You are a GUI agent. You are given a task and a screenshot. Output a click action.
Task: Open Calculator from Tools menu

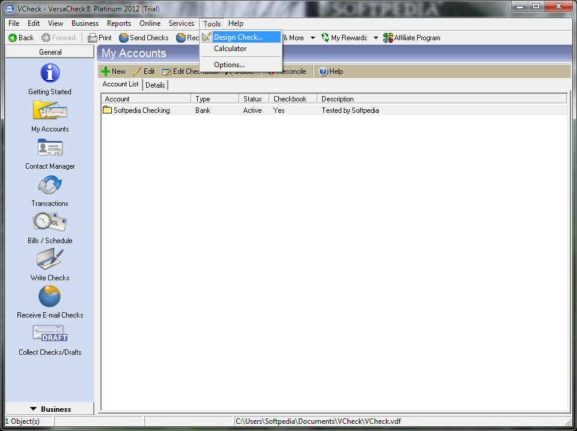[x=241, y=49]
